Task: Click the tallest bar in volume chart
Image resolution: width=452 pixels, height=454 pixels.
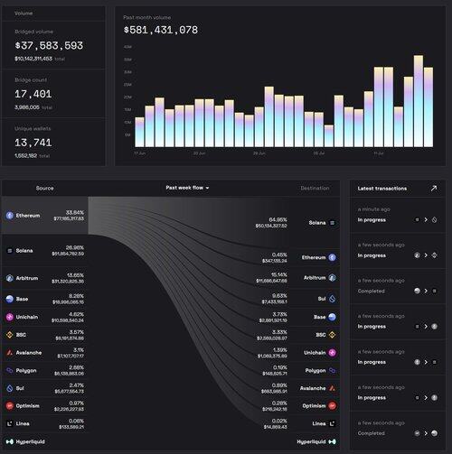Action: (x=419, y=101)
